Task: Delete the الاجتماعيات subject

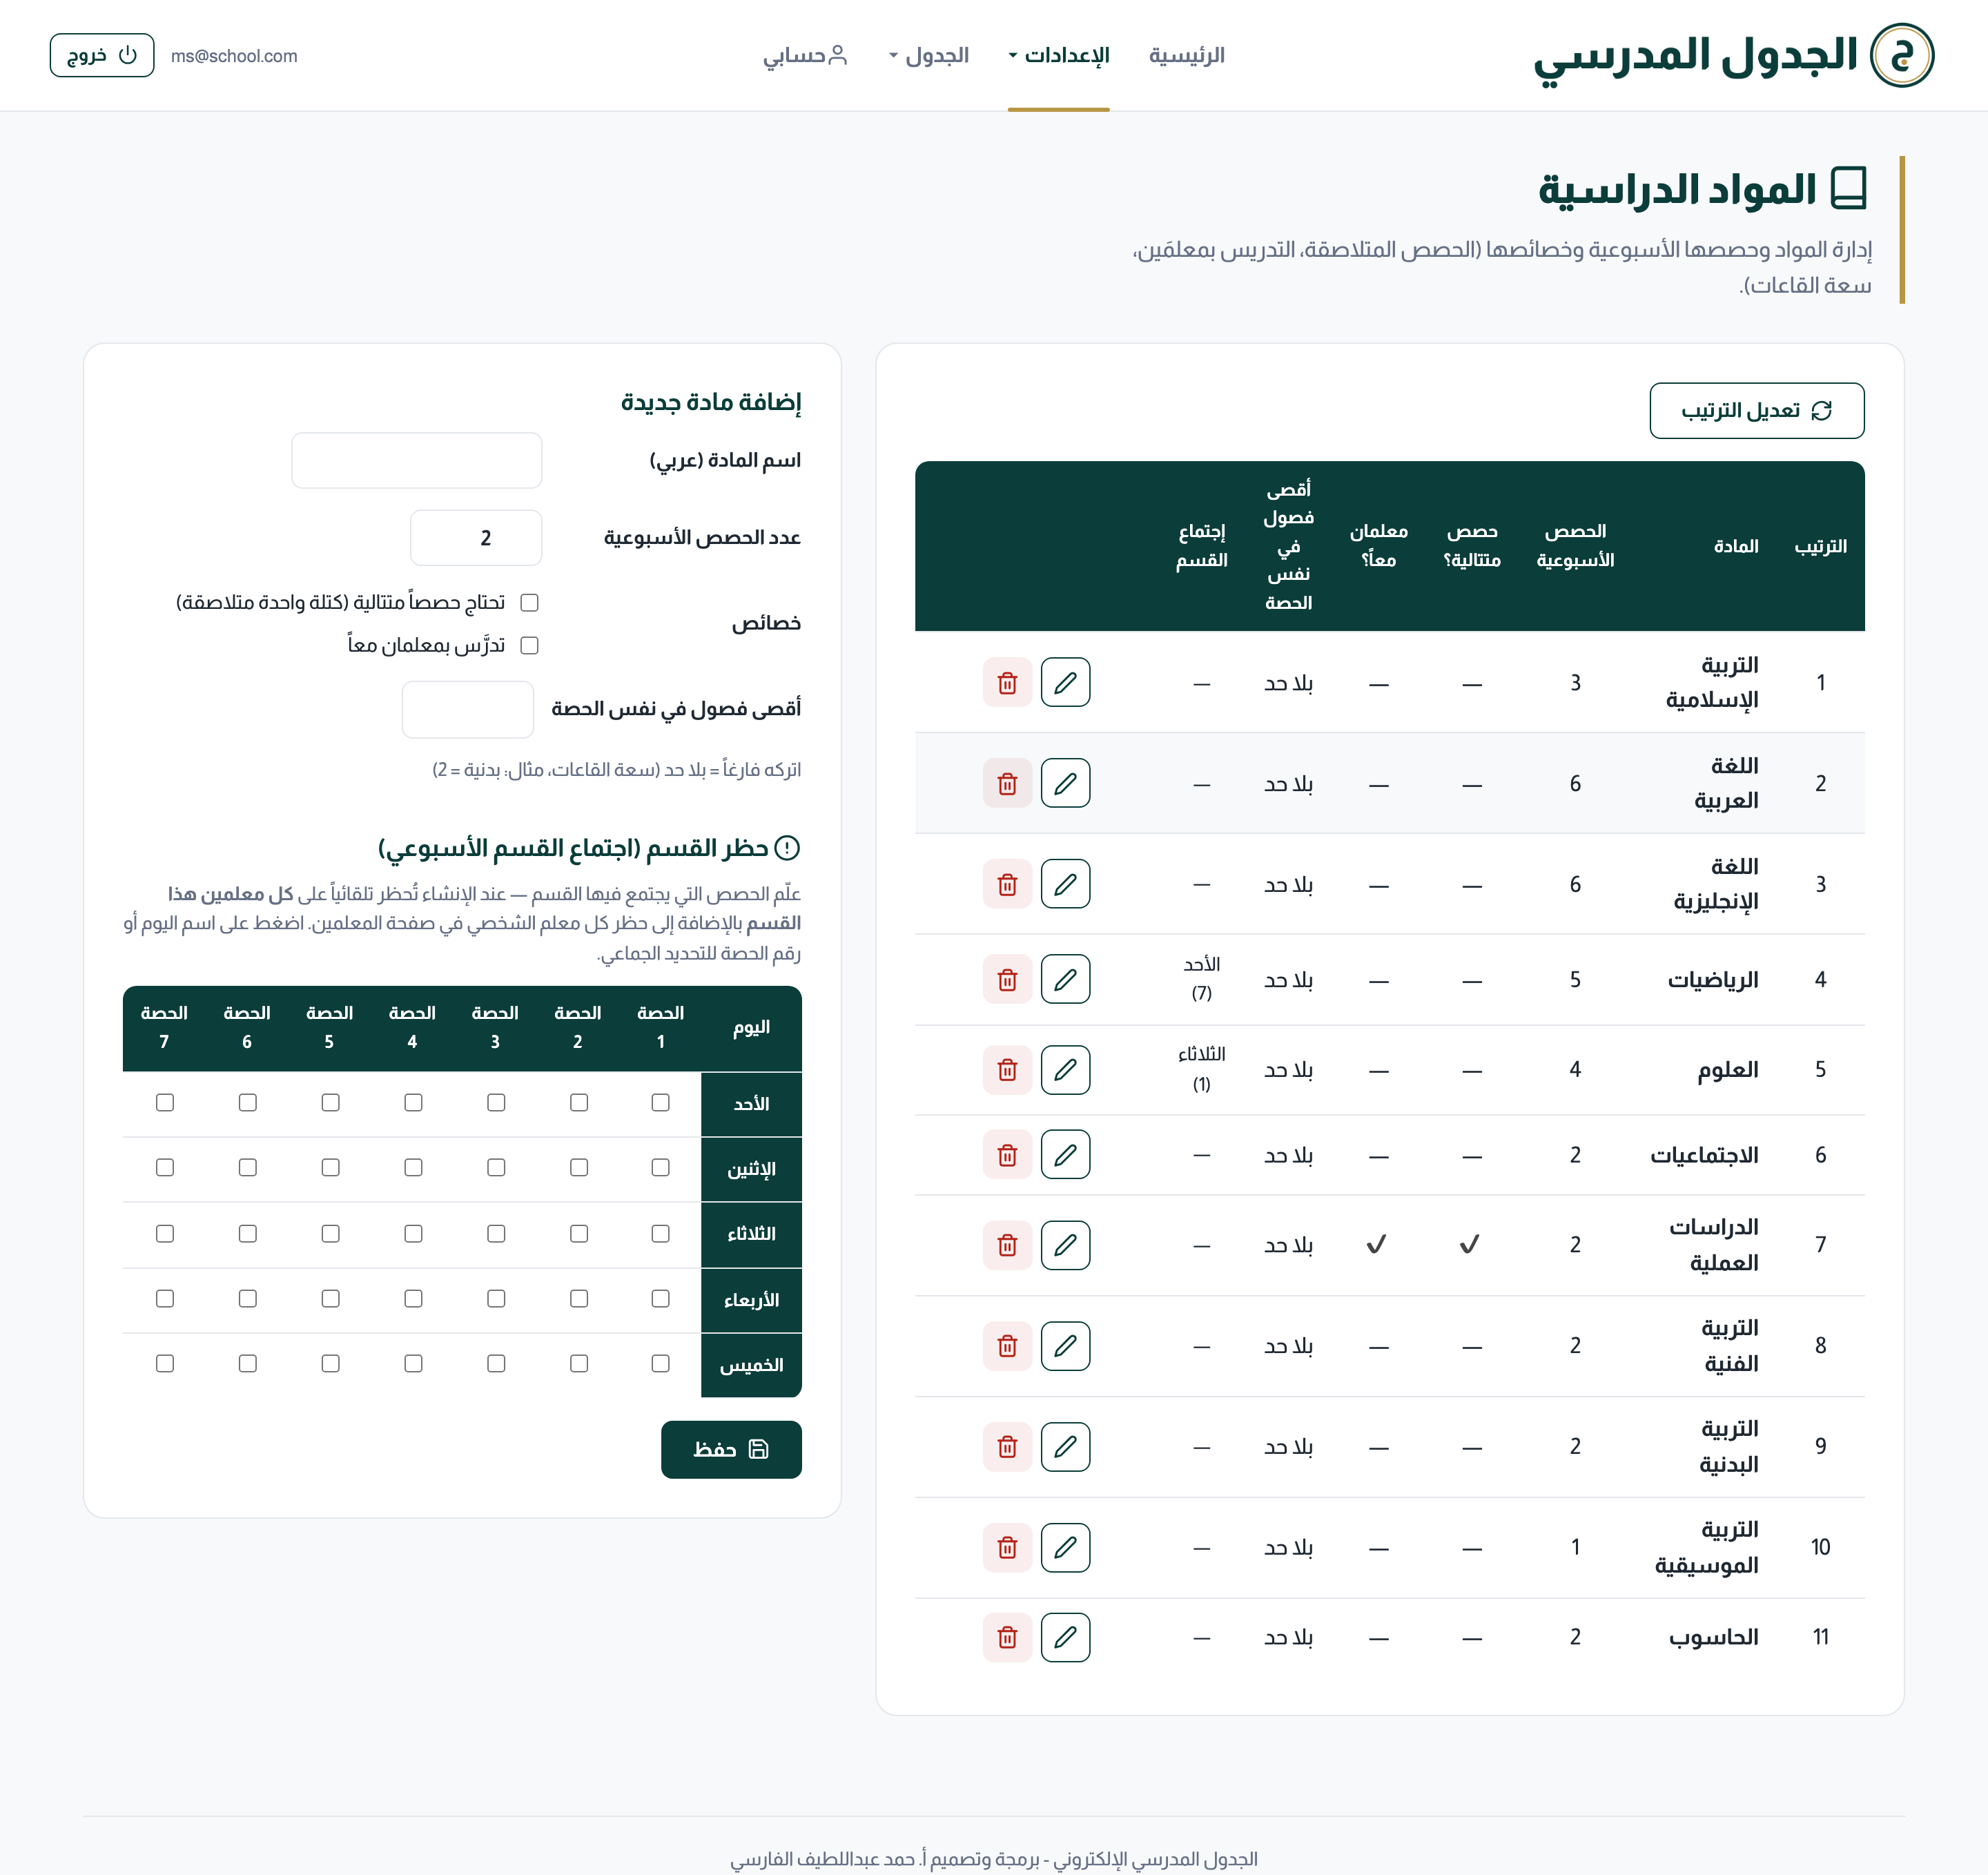Action: [1007, 1155]
